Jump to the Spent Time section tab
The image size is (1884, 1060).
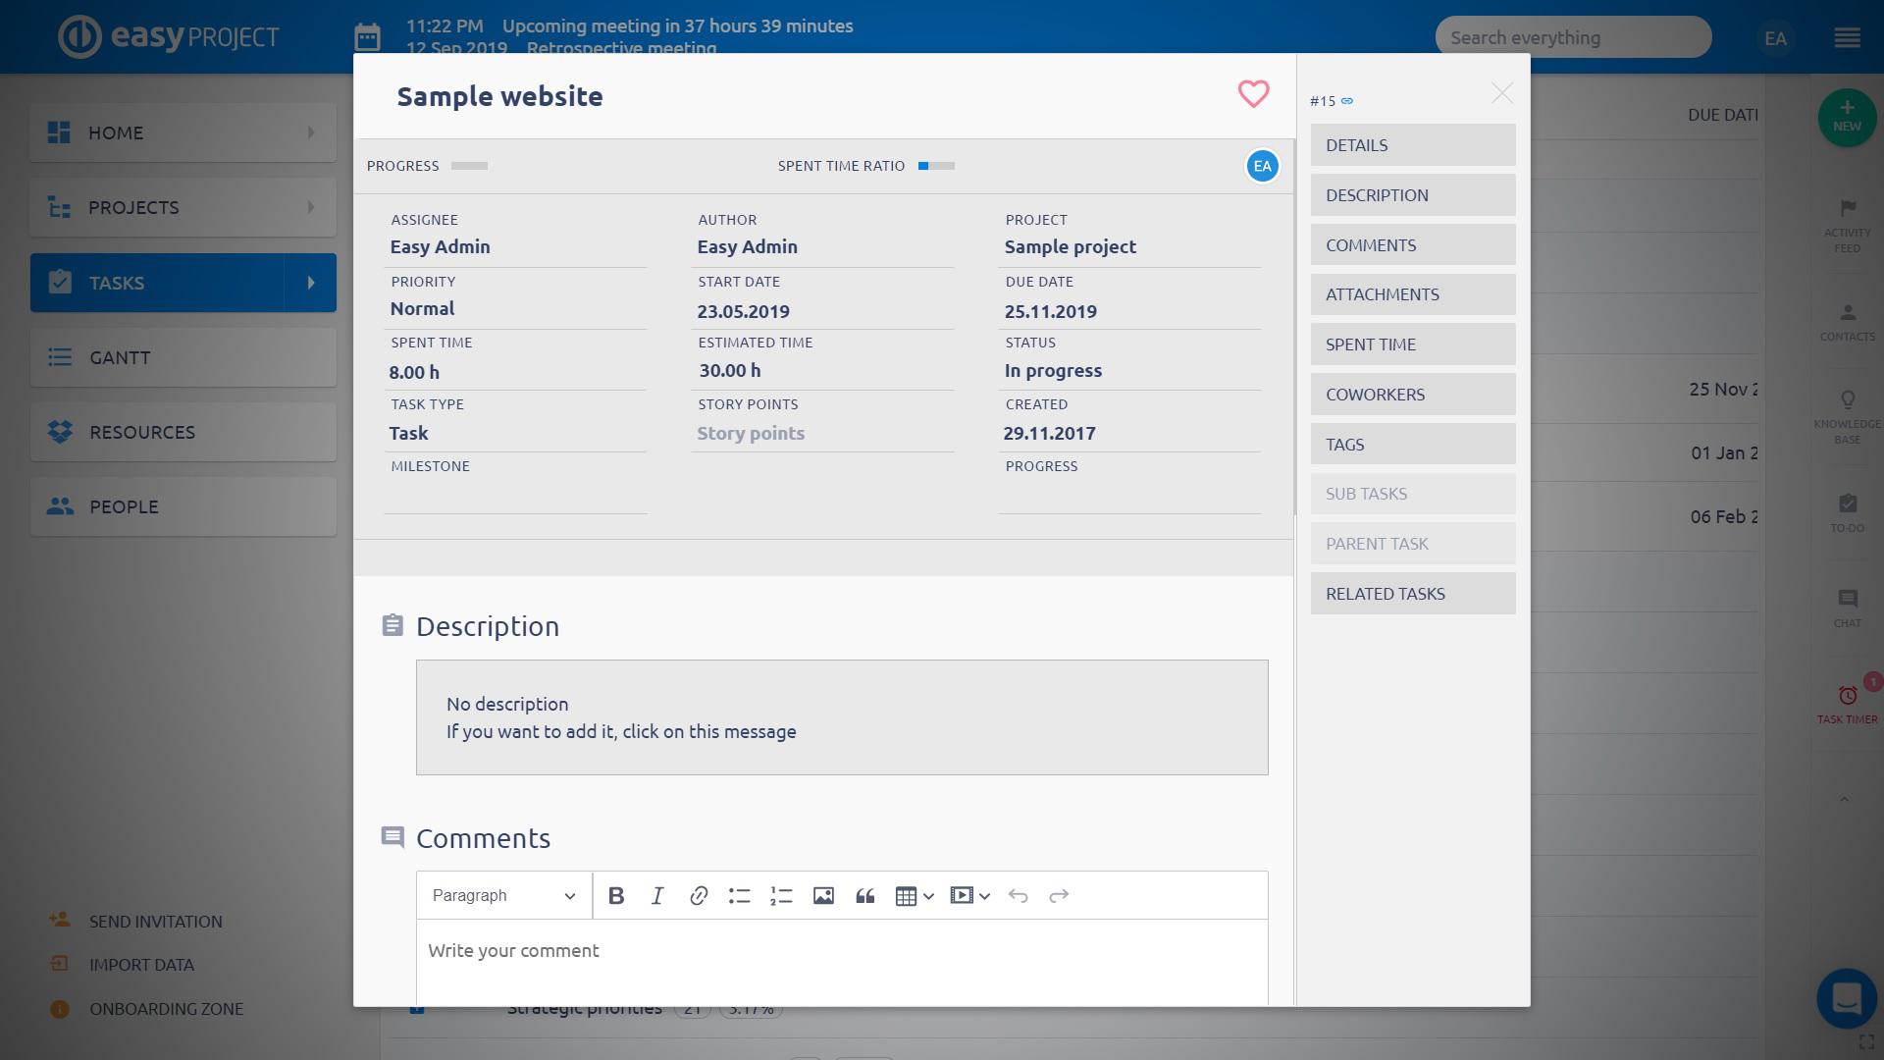click(x=1412, y=344)
